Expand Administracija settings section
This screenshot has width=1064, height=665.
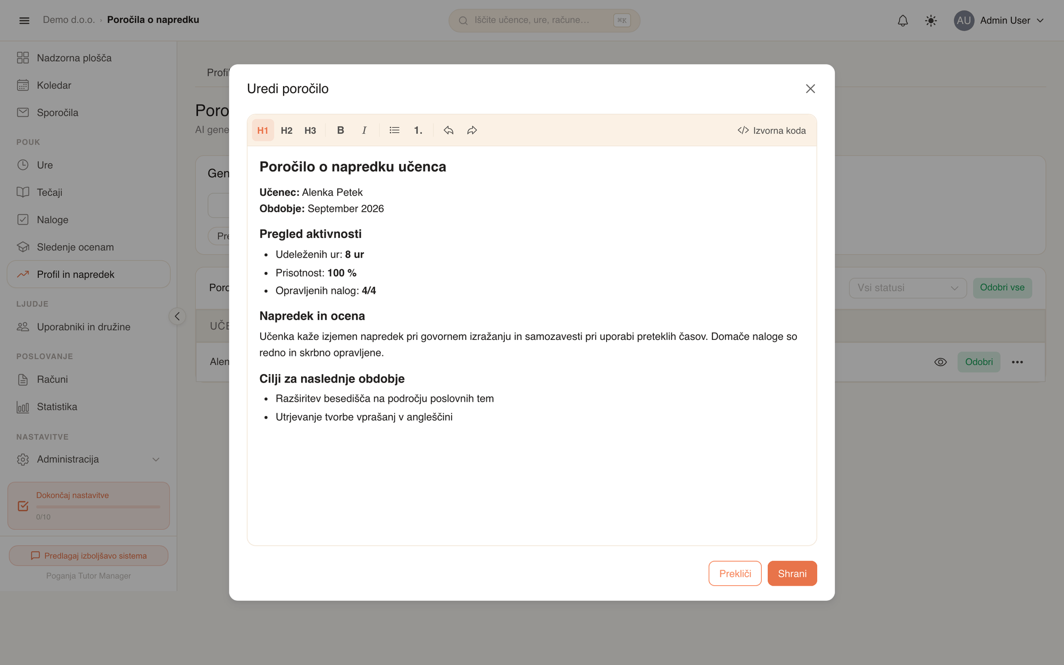[x=88, y=459]
